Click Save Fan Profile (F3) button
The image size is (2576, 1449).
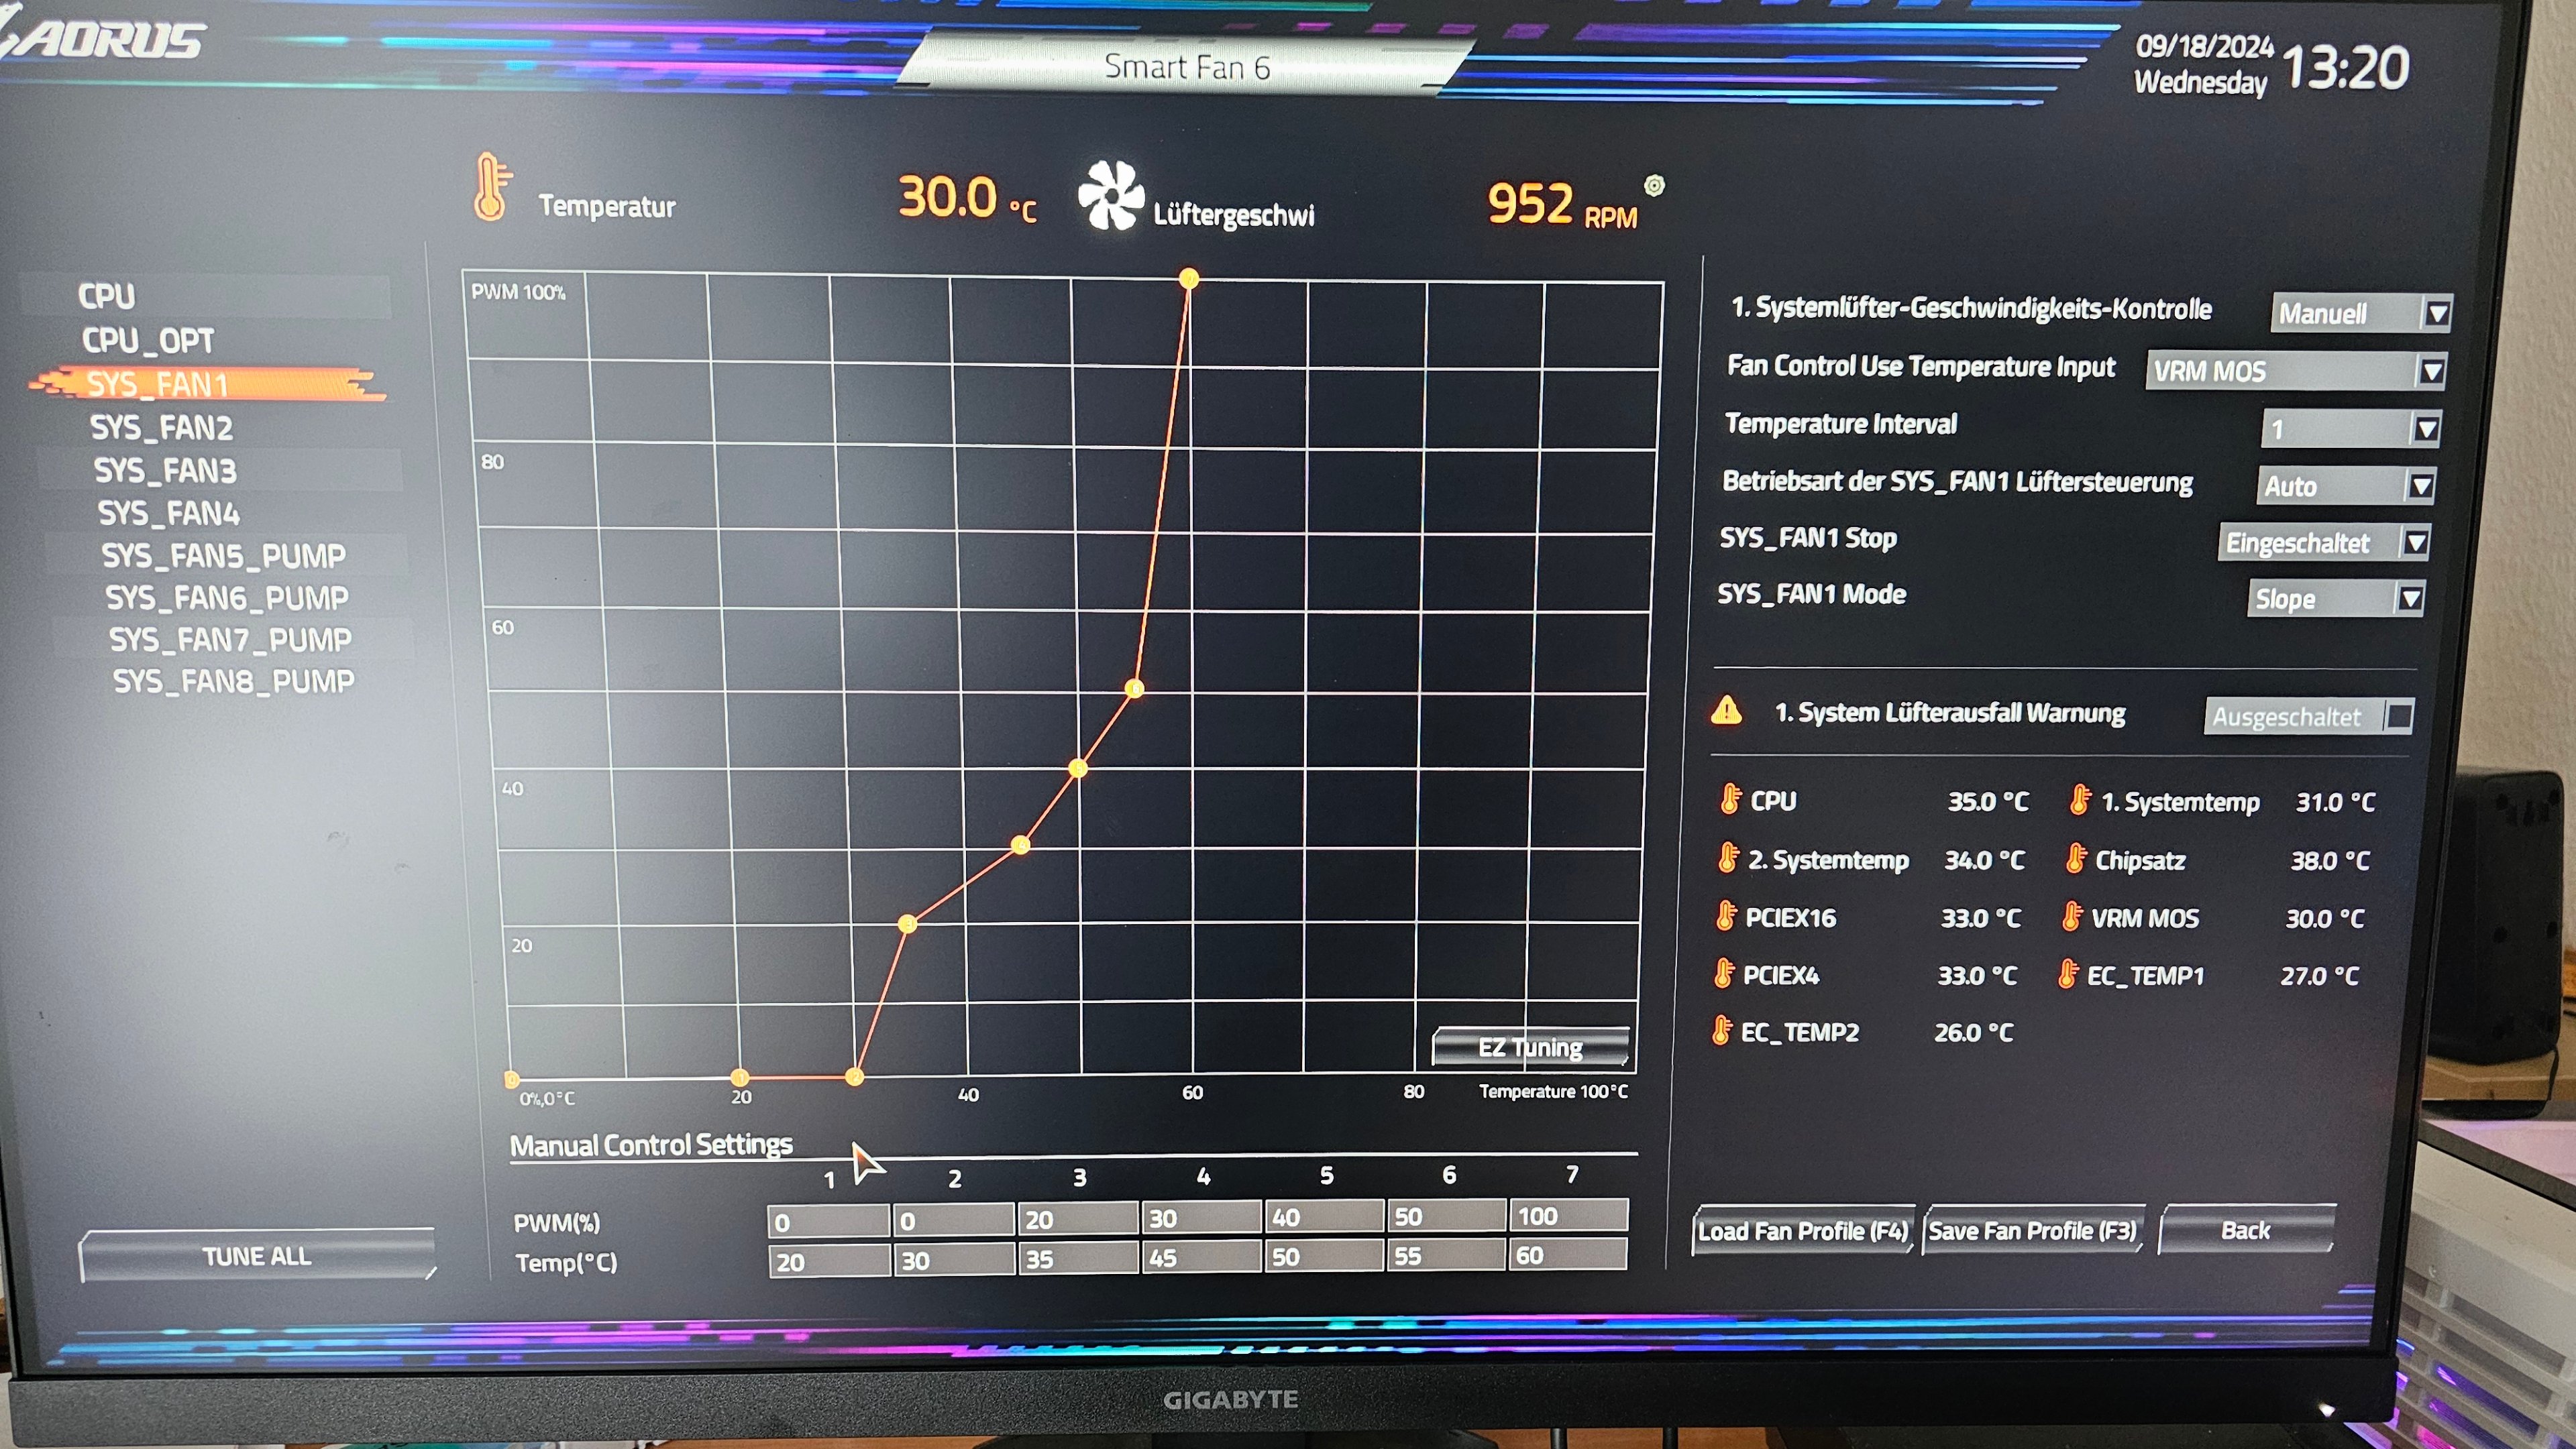pyautogui.click(x=2032, y=1230)
